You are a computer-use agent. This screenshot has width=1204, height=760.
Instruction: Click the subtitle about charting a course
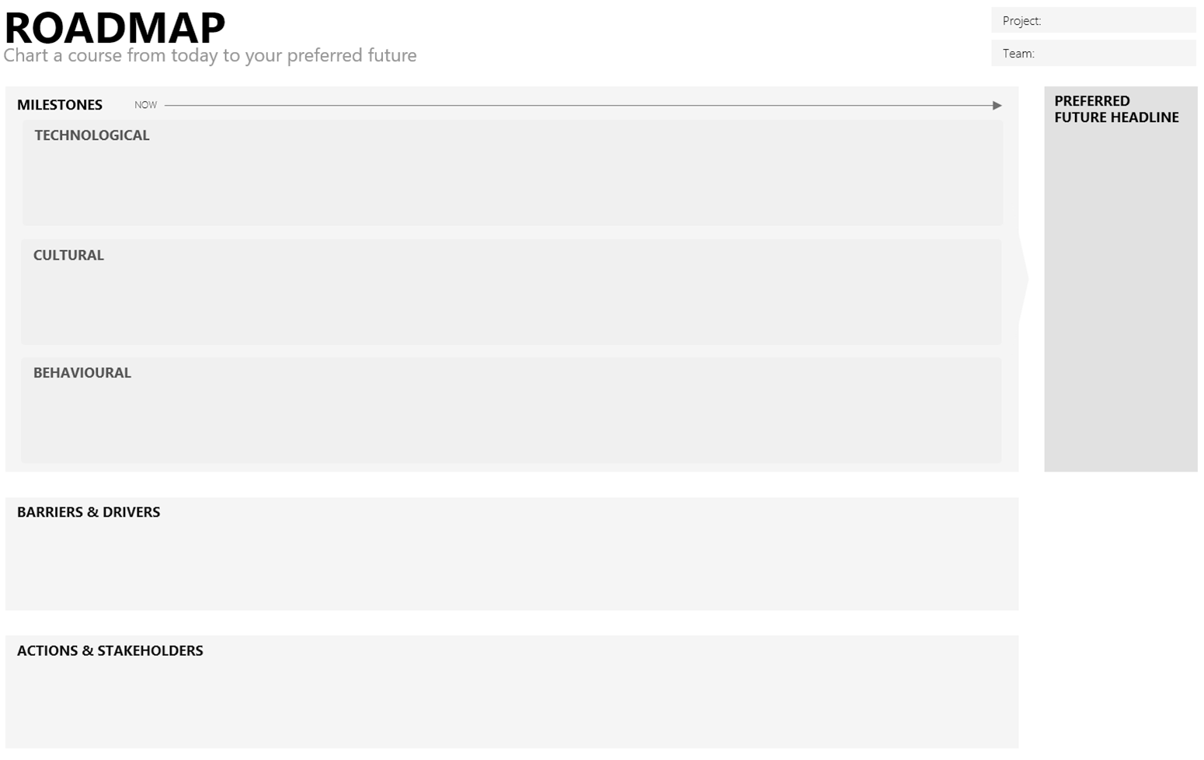[x=210, y=56]
